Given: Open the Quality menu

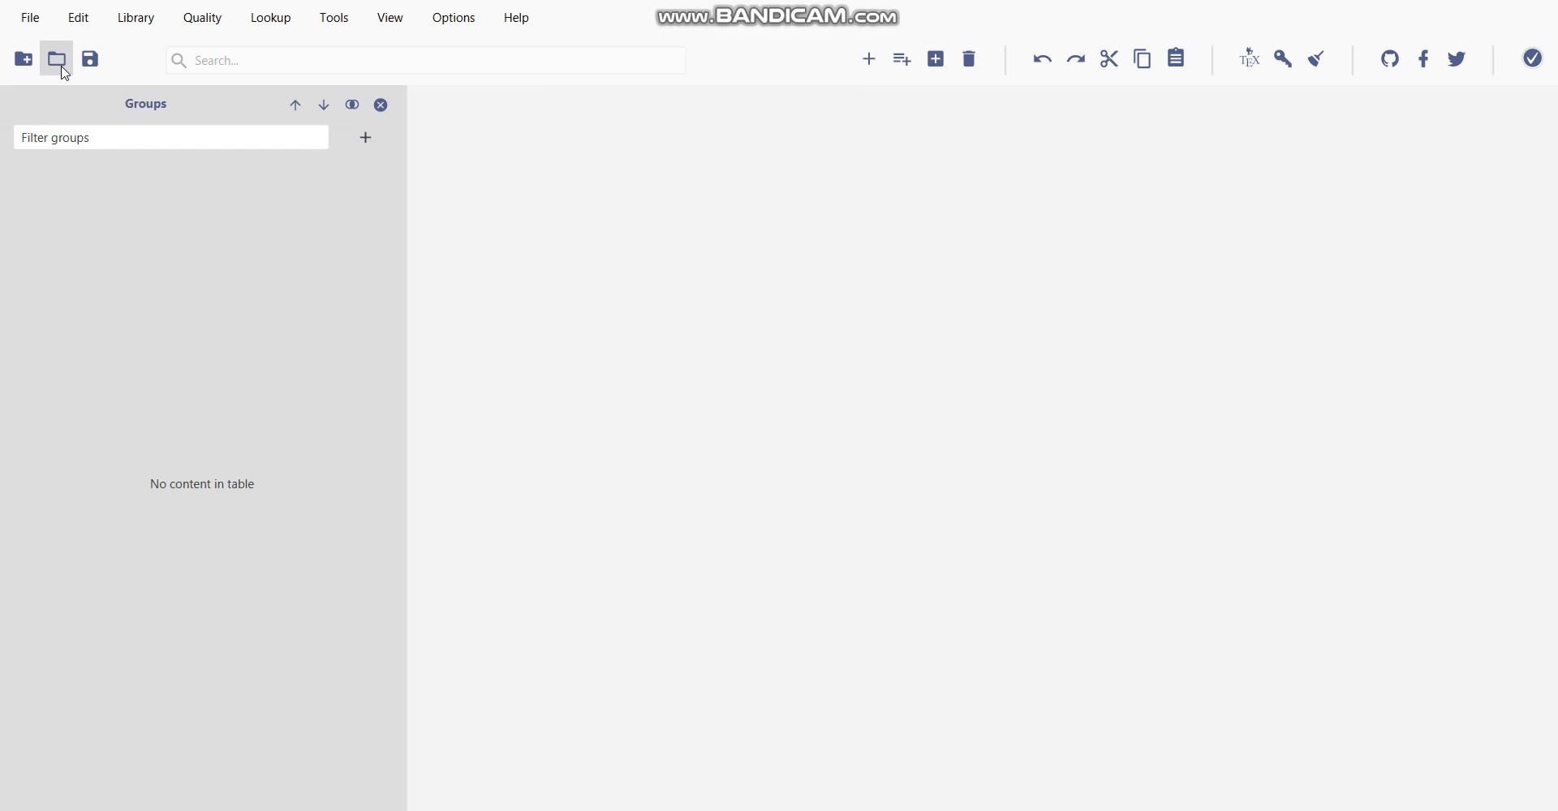Looking at the screenshot, I should click(x=202, y=18).
